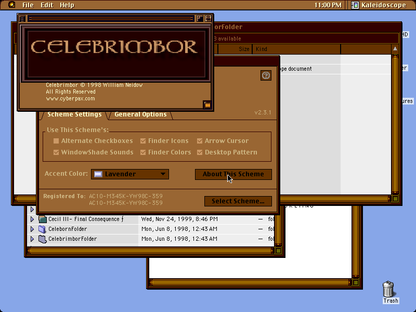This screenshot has height=312, width=416.
Task: Click Cecil III- Final Consequence name text
Action: [x=86, y=219]
